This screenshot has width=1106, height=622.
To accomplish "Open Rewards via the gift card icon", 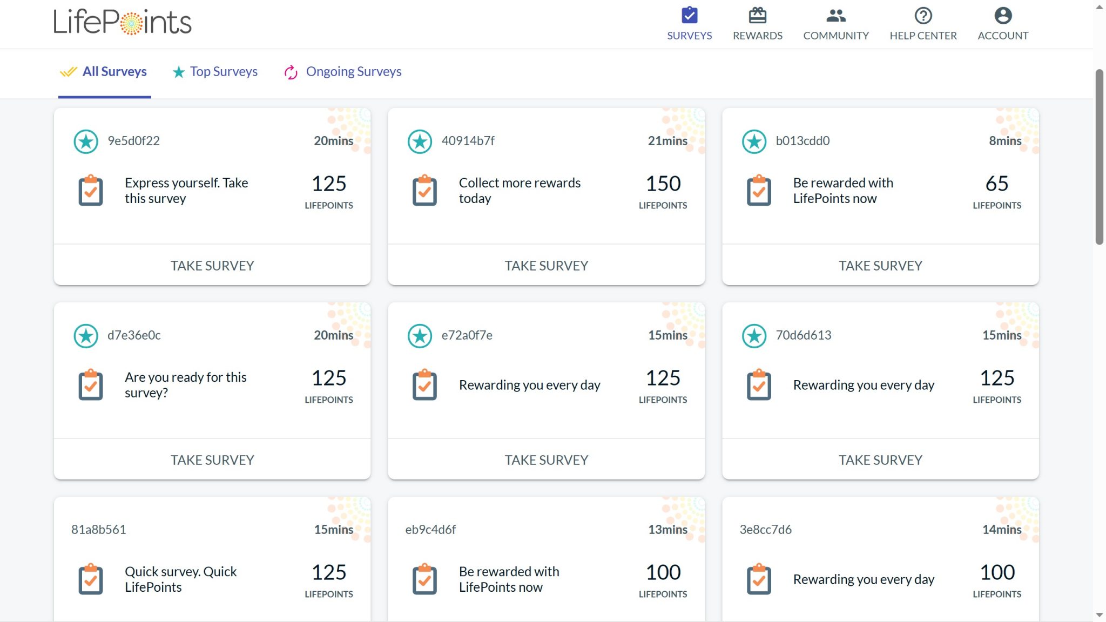I will 757,15.
